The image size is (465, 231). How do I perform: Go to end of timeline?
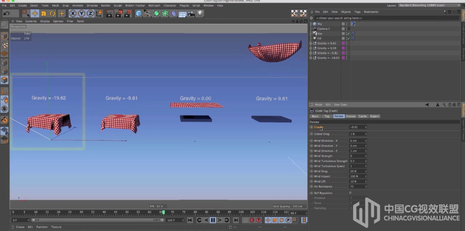point(236,220)
